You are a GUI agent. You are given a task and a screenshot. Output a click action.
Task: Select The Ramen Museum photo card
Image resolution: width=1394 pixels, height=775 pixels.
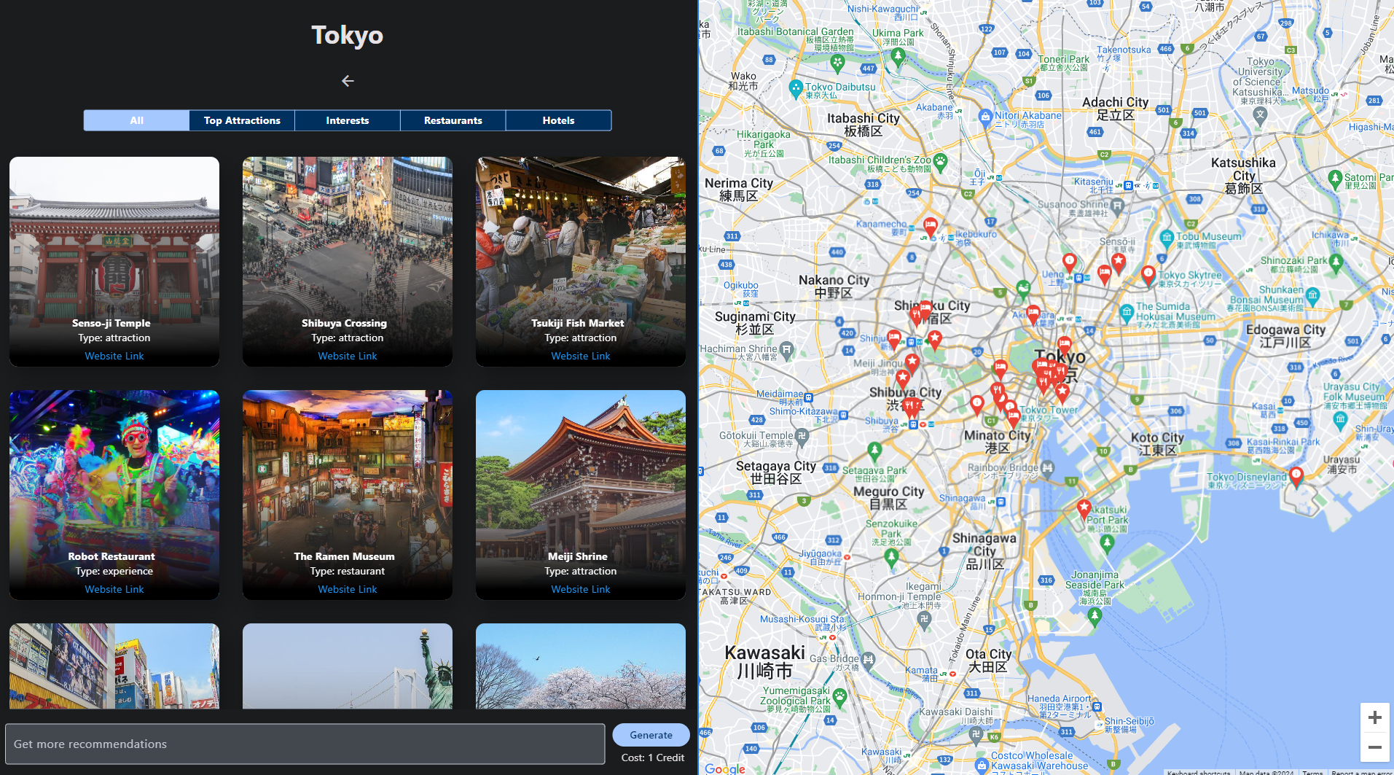(x=348, y=495)
